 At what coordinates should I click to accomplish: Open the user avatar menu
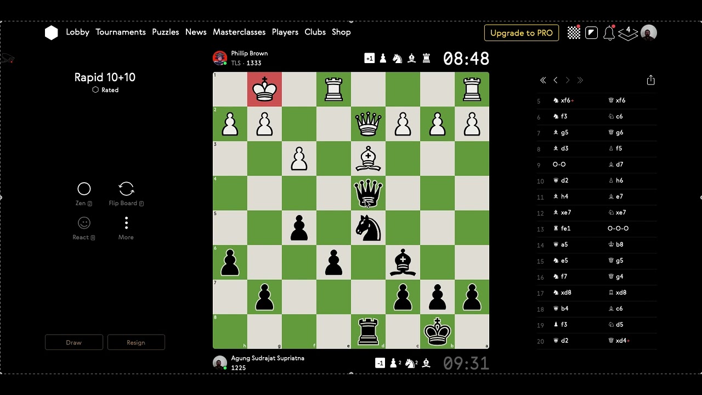pyautogui.click(x=649, y=33)
